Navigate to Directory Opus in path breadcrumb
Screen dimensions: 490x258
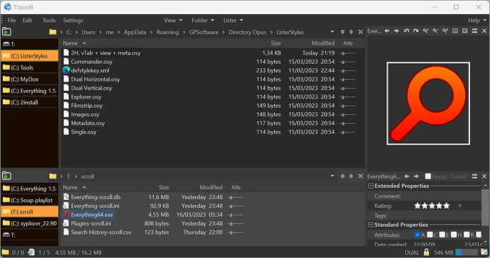(x=248, y=32)
